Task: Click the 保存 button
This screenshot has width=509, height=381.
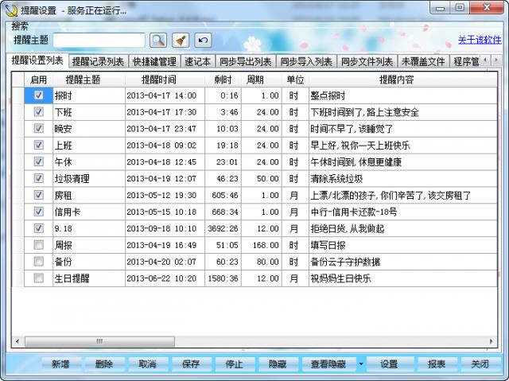Action: [191, 364]
